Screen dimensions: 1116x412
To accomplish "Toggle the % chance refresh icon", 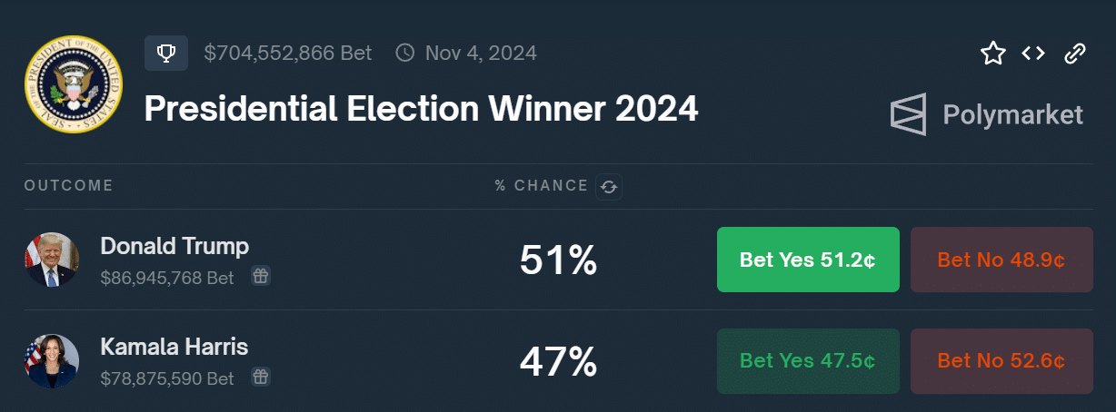I will click(609, 187).
